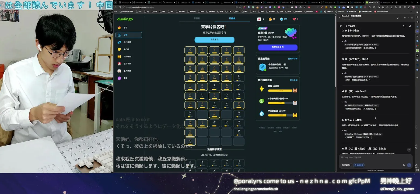The image size is (420, 194).
Task: Switch to the 平假名 hiragana tab
Action: [197, 18]
